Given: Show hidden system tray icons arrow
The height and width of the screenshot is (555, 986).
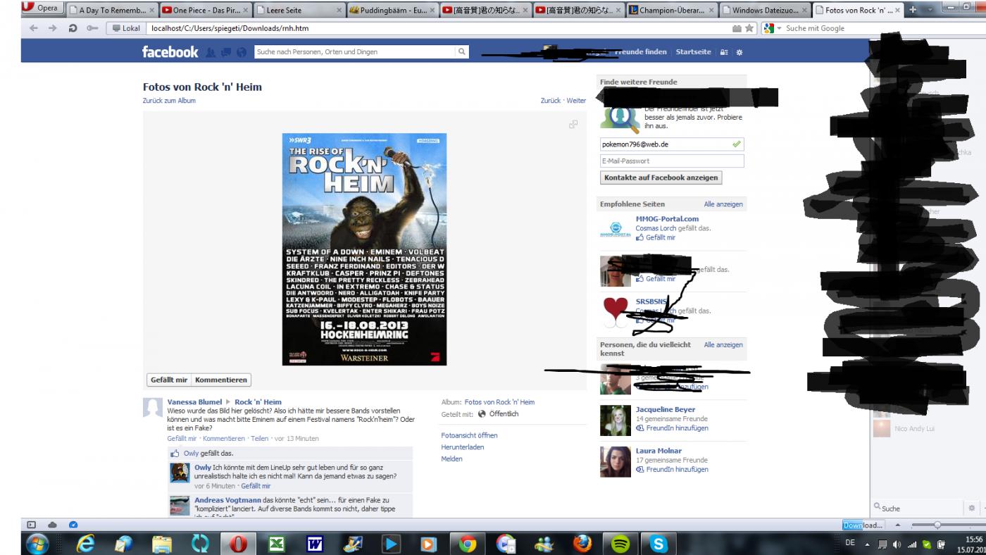Looking at the screenshot, I should [x=868, y=544].
